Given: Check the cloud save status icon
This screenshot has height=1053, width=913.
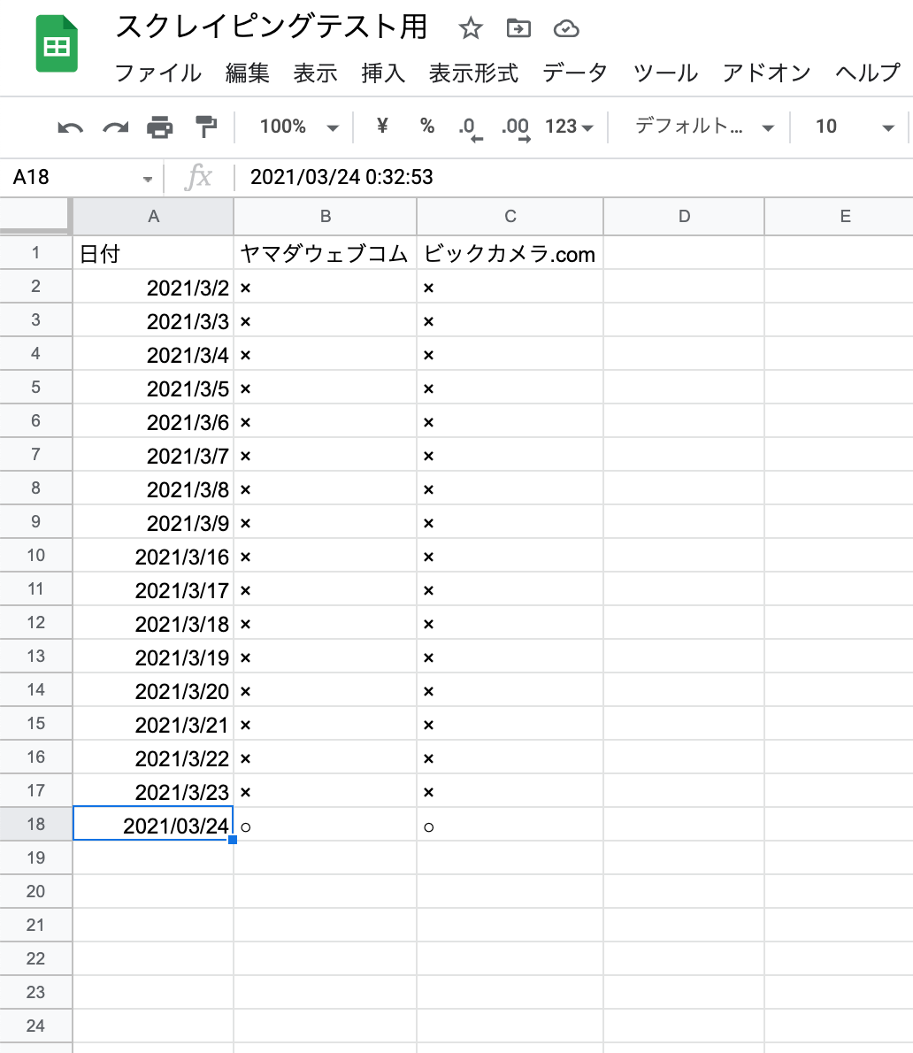Looking at the screenshot, I should [566, 28].
